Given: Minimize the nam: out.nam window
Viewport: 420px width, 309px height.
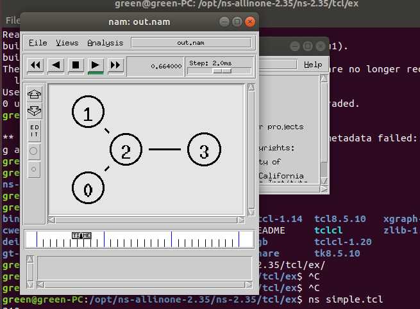Looking at the screenshot, I should point(224,22).
